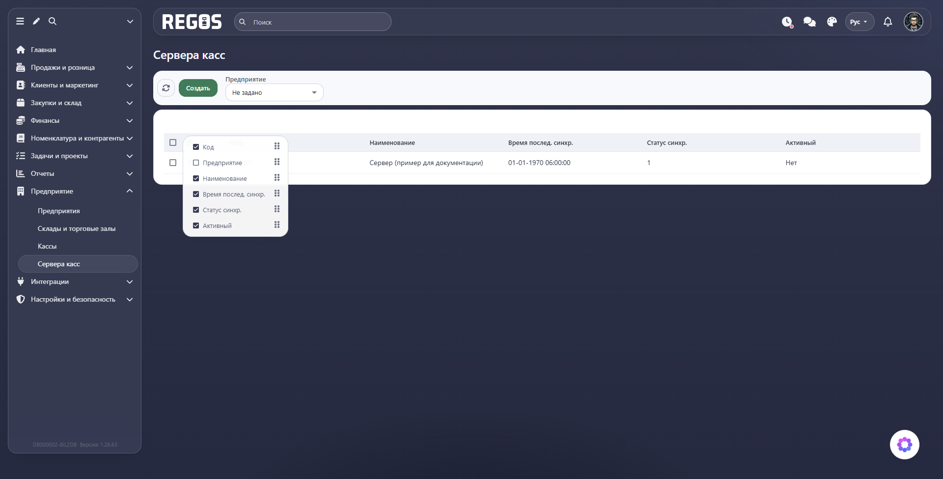The image size is (943, 479).
Task: Uncheck the Код column checkbox
Action: [196, 147]
